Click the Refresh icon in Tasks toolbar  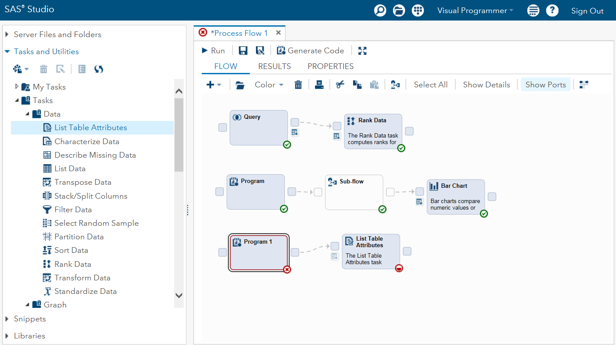pyautogui.click(x=99, y=69)
